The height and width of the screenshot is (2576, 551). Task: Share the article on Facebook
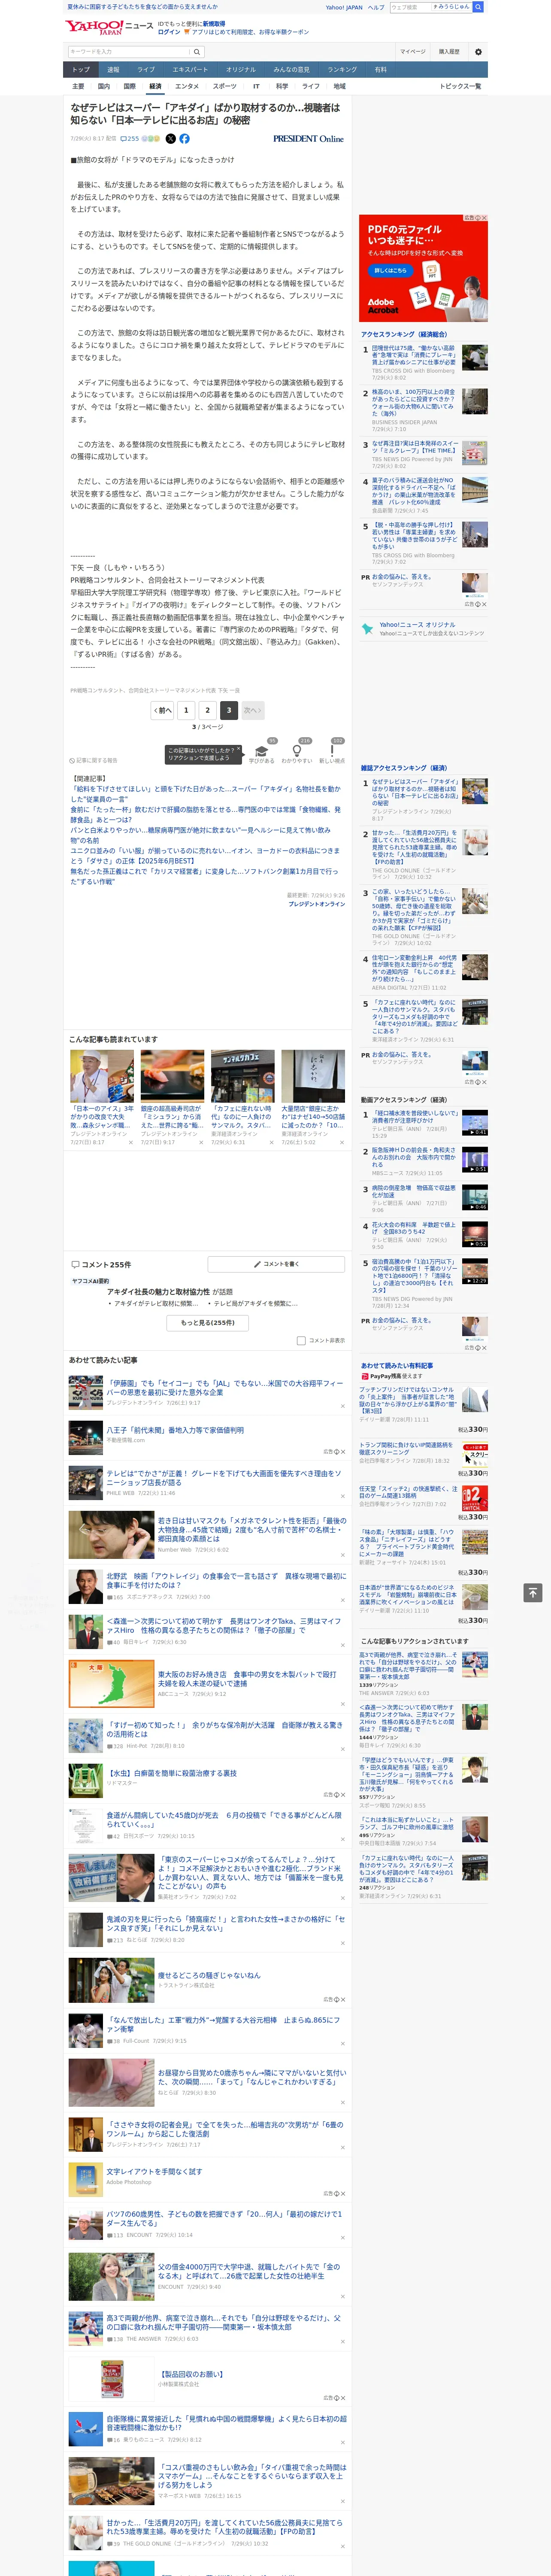coord(184,139)
